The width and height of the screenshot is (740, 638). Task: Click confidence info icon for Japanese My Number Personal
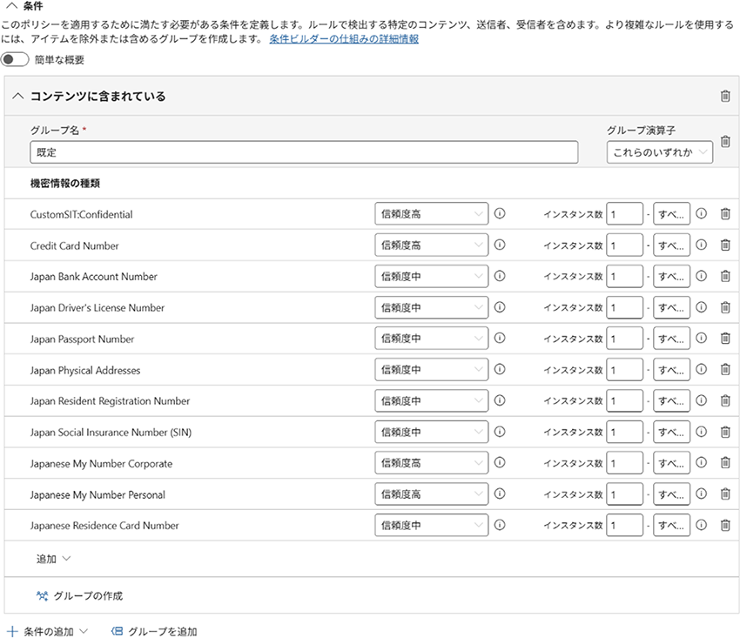tap(500, 494)
